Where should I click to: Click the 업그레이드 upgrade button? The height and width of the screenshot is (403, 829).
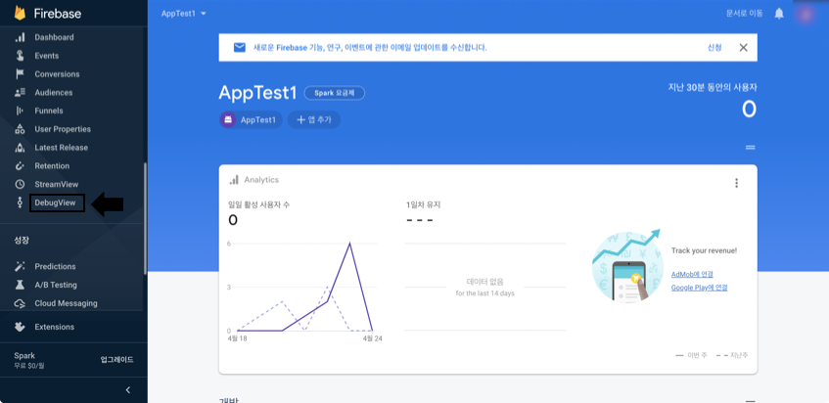click(116, 360)
